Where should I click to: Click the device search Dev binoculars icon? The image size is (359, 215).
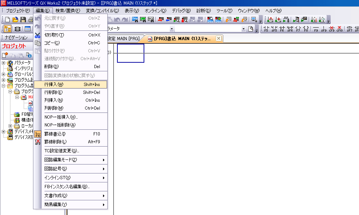(x=135, y=20)
